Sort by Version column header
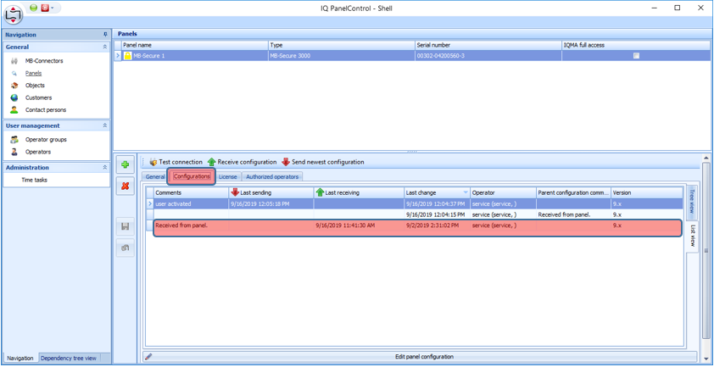 (x=647, y=192)
